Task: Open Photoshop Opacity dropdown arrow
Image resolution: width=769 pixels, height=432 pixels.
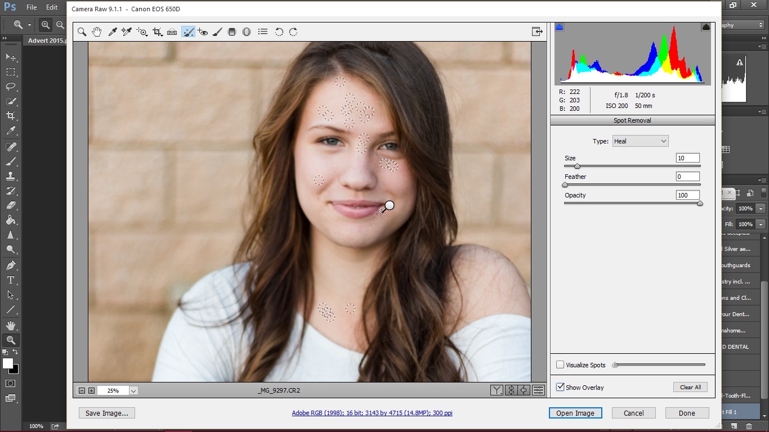Action: [761, 209]
